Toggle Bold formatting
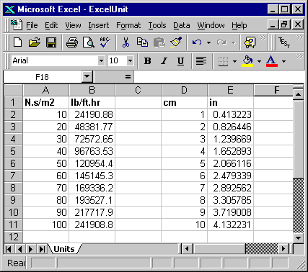The width and height of the screenshot is (308, 272). click(147, 61)
